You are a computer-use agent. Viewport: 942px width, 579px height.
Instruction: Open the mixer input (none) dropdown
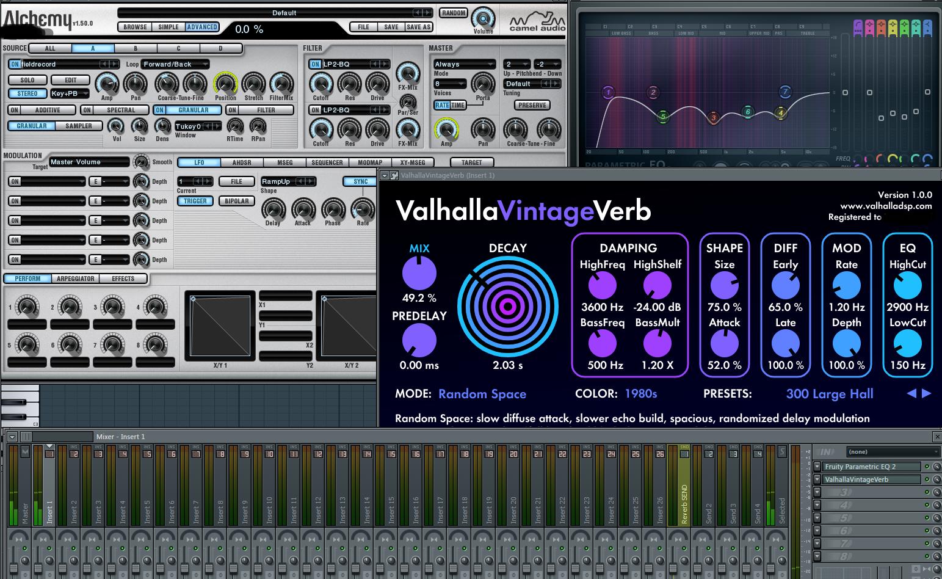point(893,452)
